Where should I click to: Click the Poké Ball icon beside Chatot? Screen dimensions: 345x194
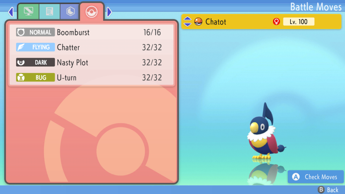coord(198,22)
